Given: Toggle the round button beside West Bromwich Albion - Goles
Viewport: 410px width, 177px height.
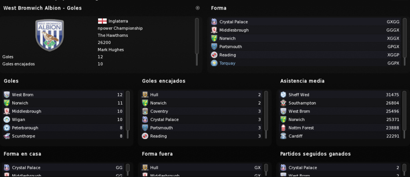Looking at the screenshot, I should pyautogui.click(x=198, y=8).
